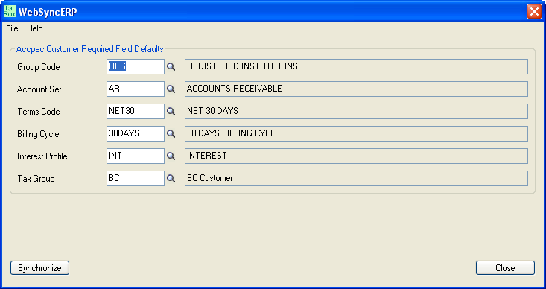Open the Billing Cycle lookup finder
Screen dimensions: 546x289
coord(171,134)
